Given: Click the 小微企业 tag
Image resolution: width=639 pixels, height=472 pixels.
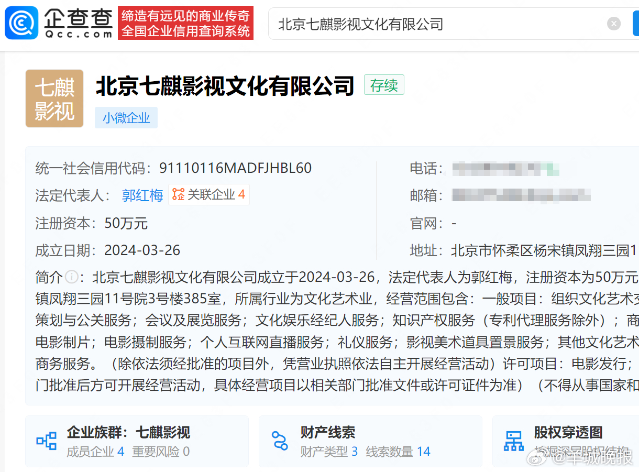Looking at the screenshot, I should [x=126, y=118].
